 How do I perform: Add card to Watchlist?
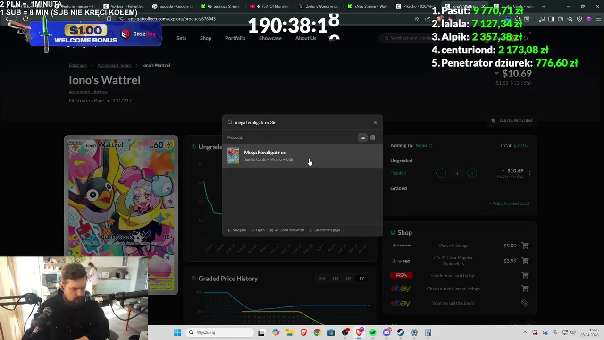(512, 121)
